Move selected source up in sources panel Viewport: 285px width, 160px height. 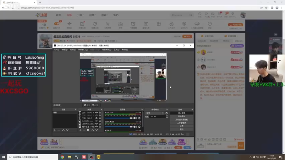coord(93,130)
